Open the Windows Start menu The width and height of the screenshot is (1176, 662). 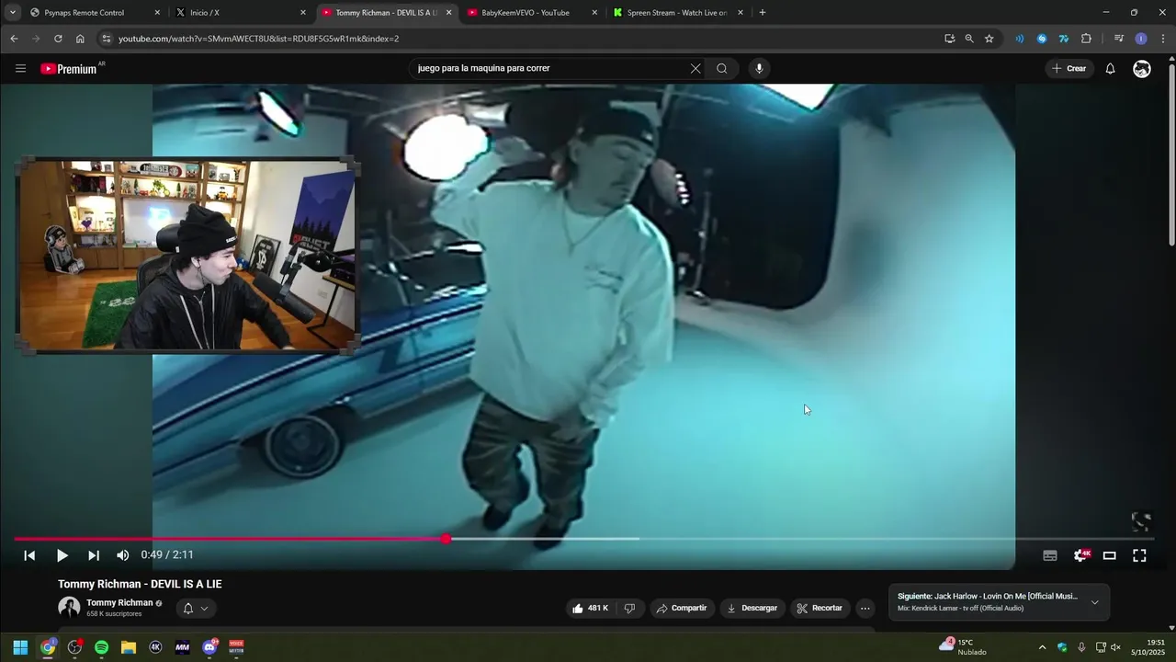click(20, 647)
